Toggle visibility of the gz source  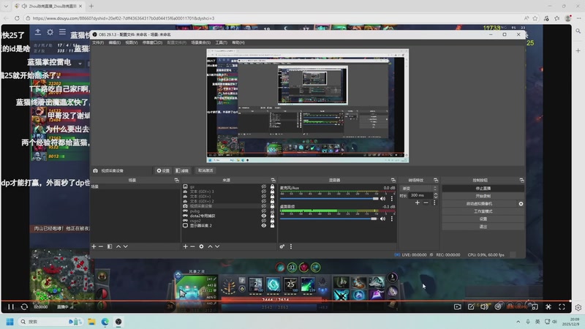(x=264, y=186)
